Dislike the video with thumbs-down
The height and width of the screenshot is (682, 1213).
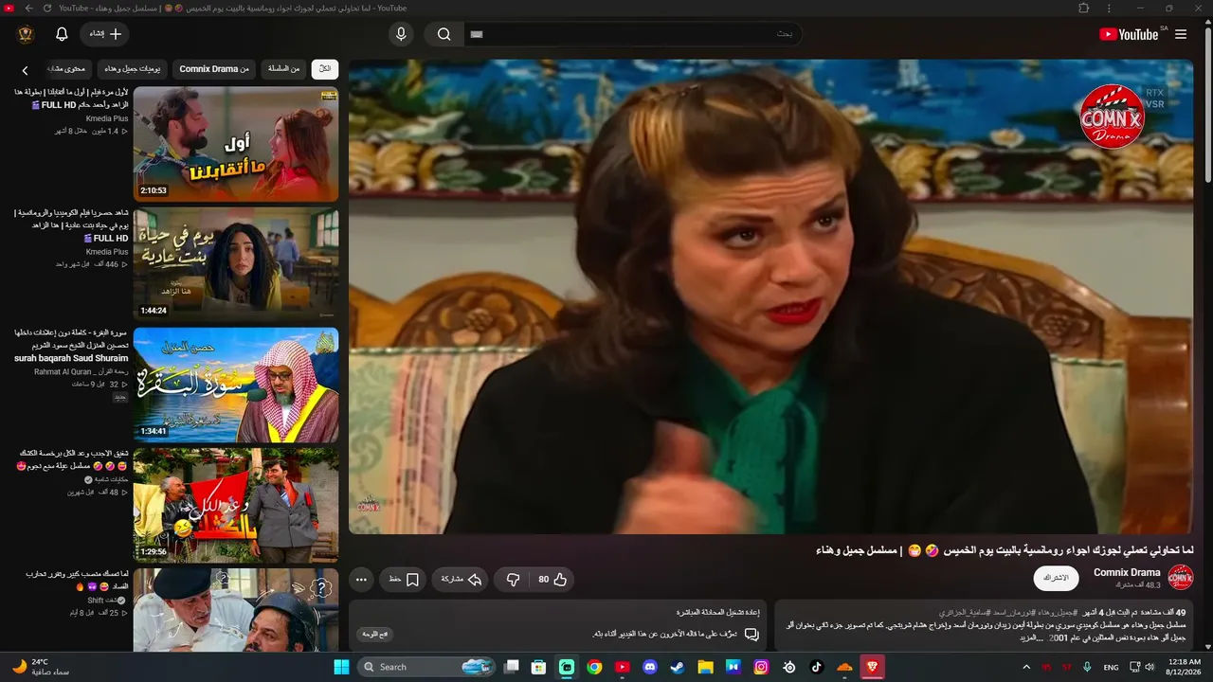click(x=513, y=579)
